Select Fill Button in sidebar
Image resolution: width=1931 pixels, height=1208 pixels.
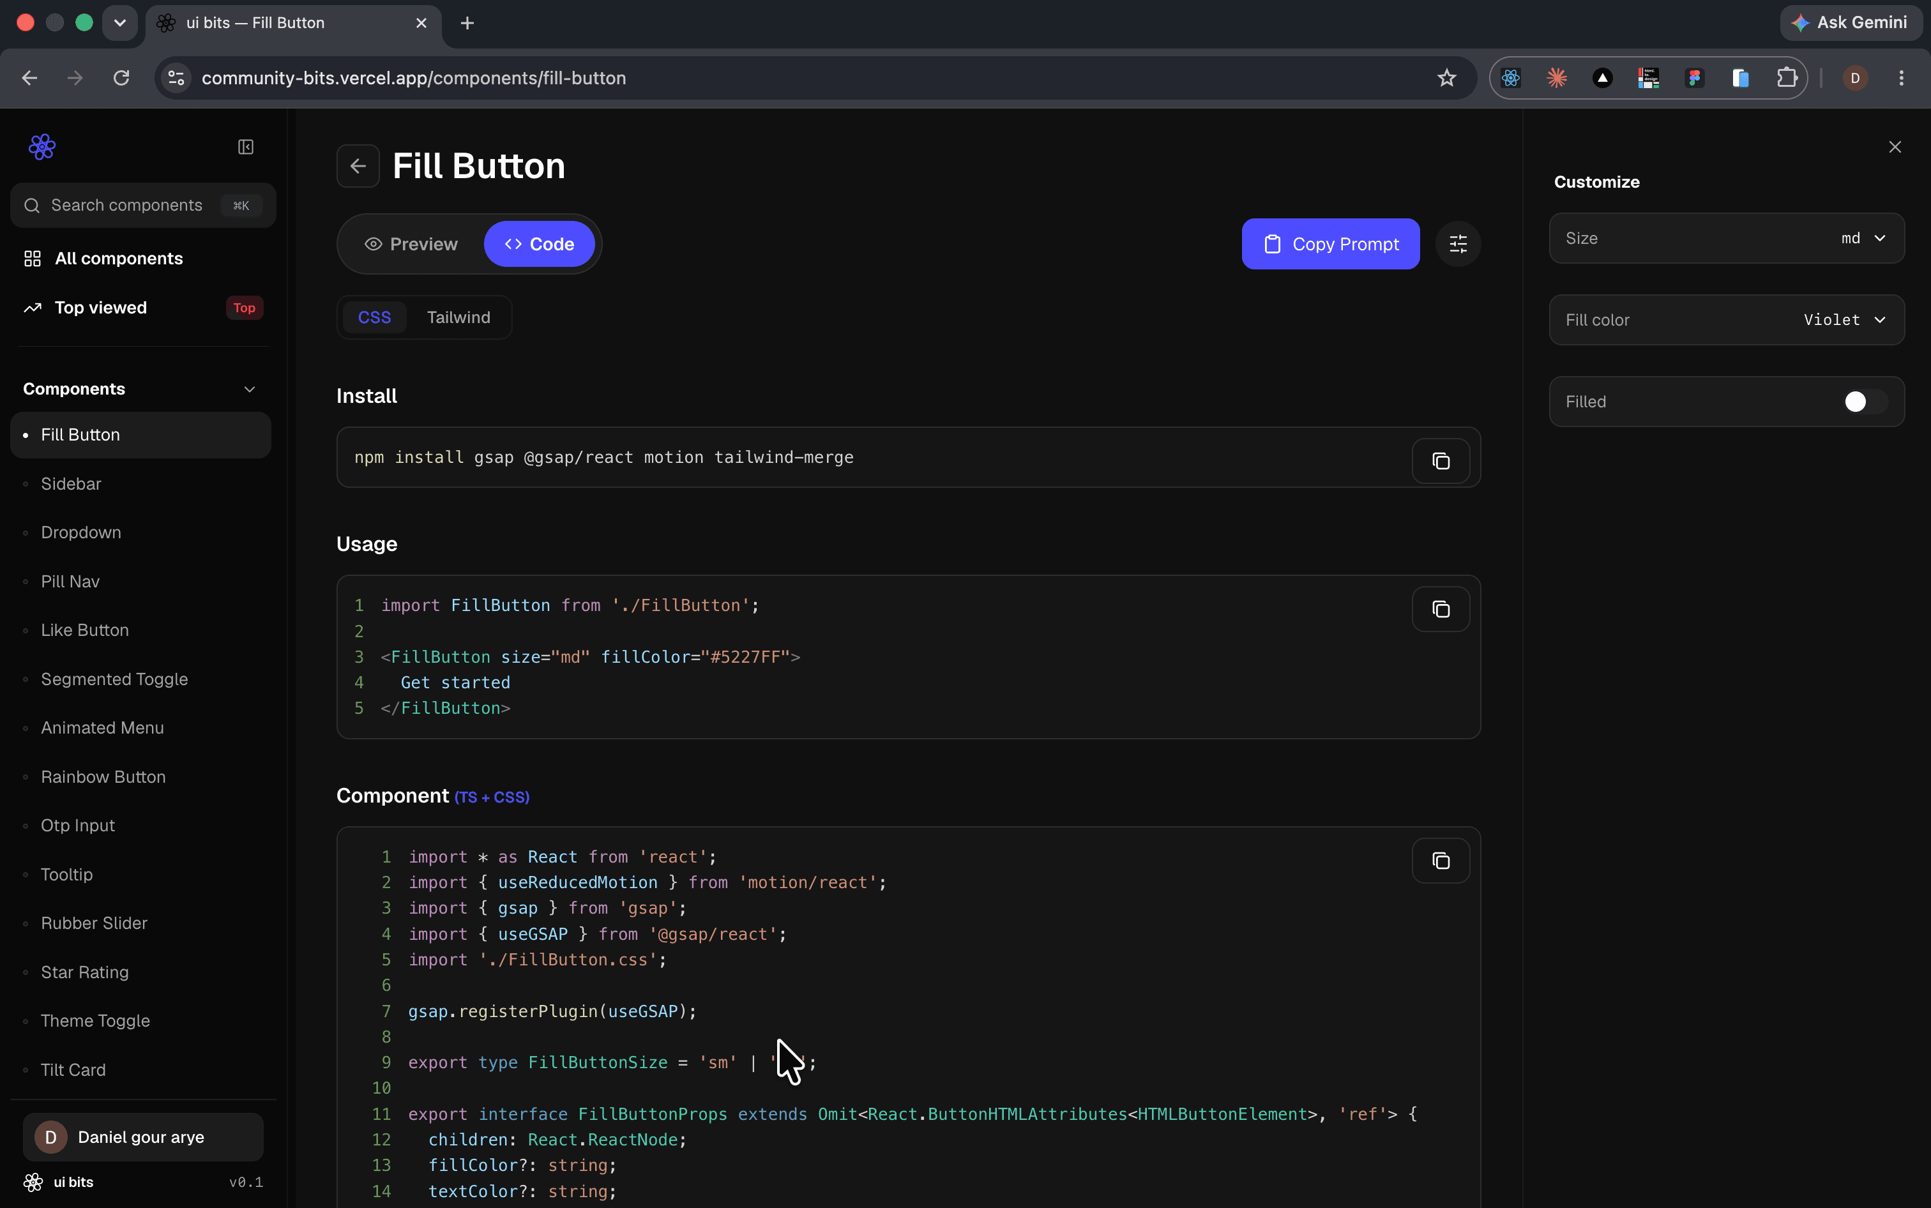tap(140, 435)
